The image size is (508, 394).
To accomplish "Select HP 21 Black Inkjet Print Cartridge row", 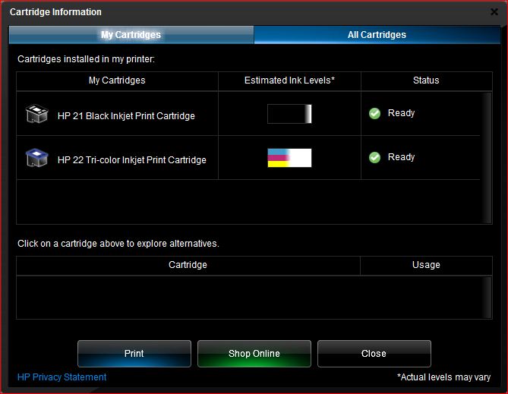I will coord(248,113).
